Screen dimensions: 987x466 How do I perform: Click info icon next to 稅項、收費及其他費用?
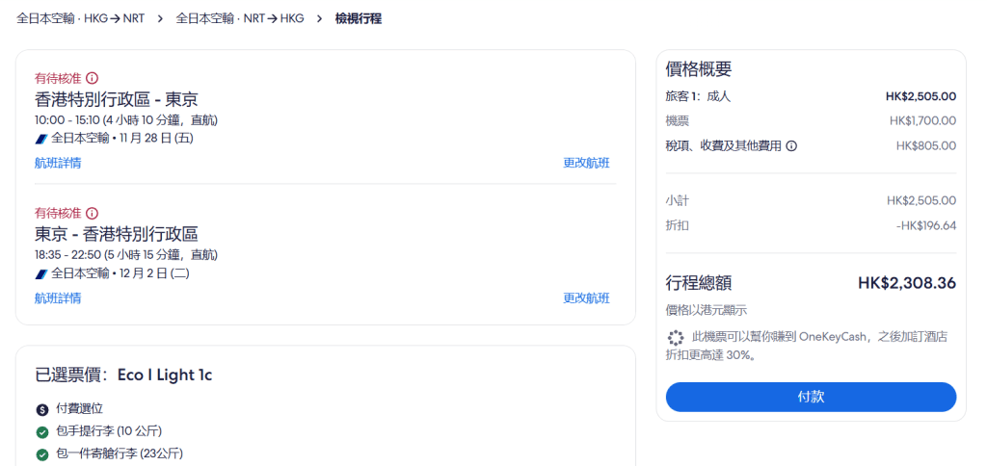pos(791,146)
